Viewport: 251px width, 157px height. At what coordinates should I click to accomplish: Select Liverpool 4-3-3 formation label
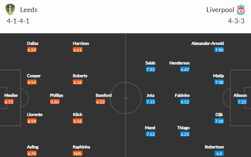click(236, 21)
